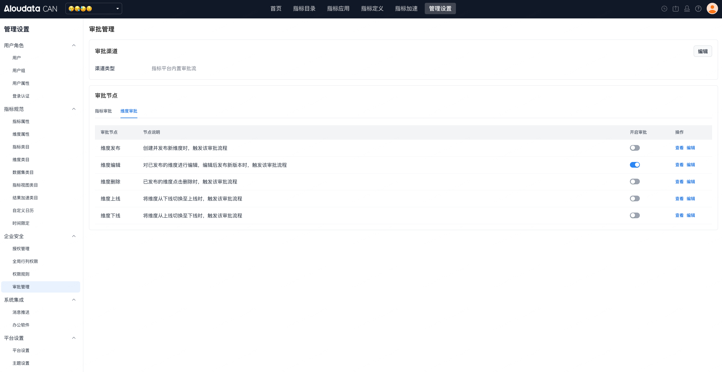Collapse the 平台设置 section
The image size is (722, 372).
pos(74,338)
